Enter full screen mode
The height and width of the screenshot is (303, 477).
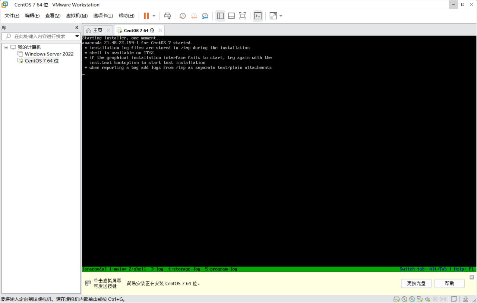click(x=243, y=16)
